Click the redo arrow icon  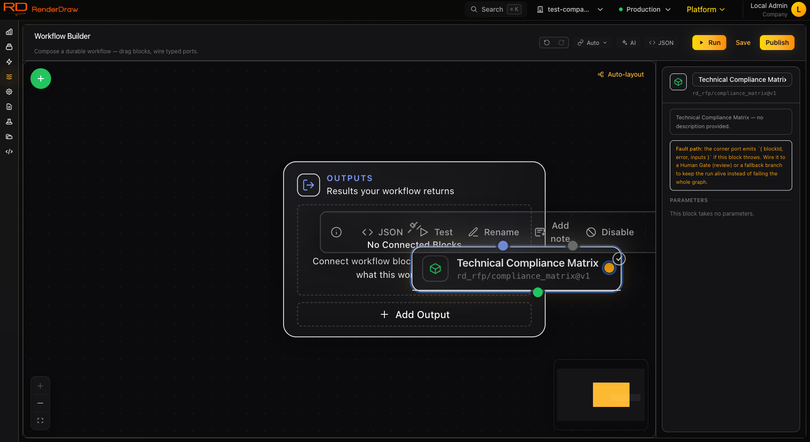(561, 43)
